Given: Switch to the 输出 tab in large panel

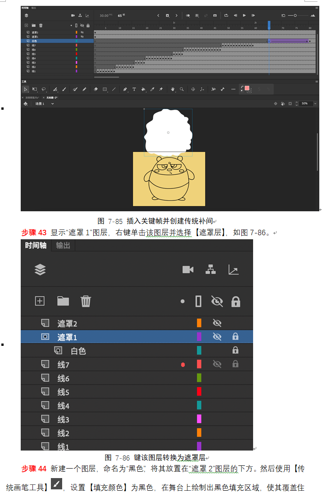Looking at the screenshot, I should coord(63,245).
